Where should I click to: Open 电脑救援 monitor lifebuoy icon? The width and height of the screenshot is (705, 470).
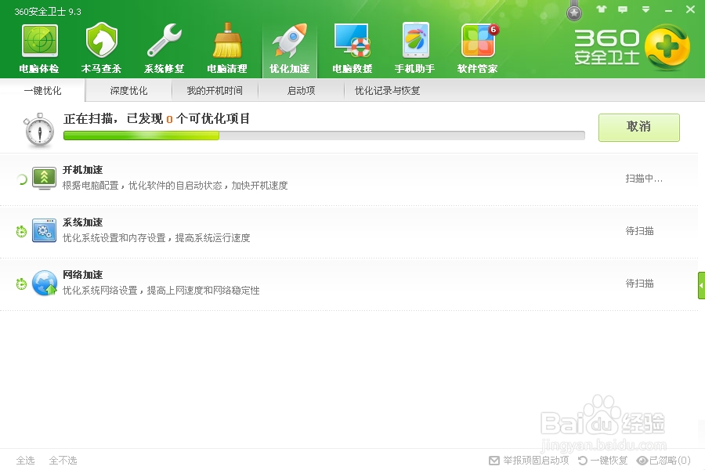click(352, 41)
